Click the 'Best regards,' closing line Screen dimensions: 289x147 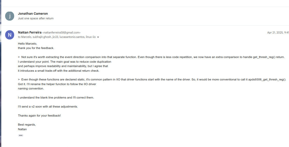click(x=27, y=125)
